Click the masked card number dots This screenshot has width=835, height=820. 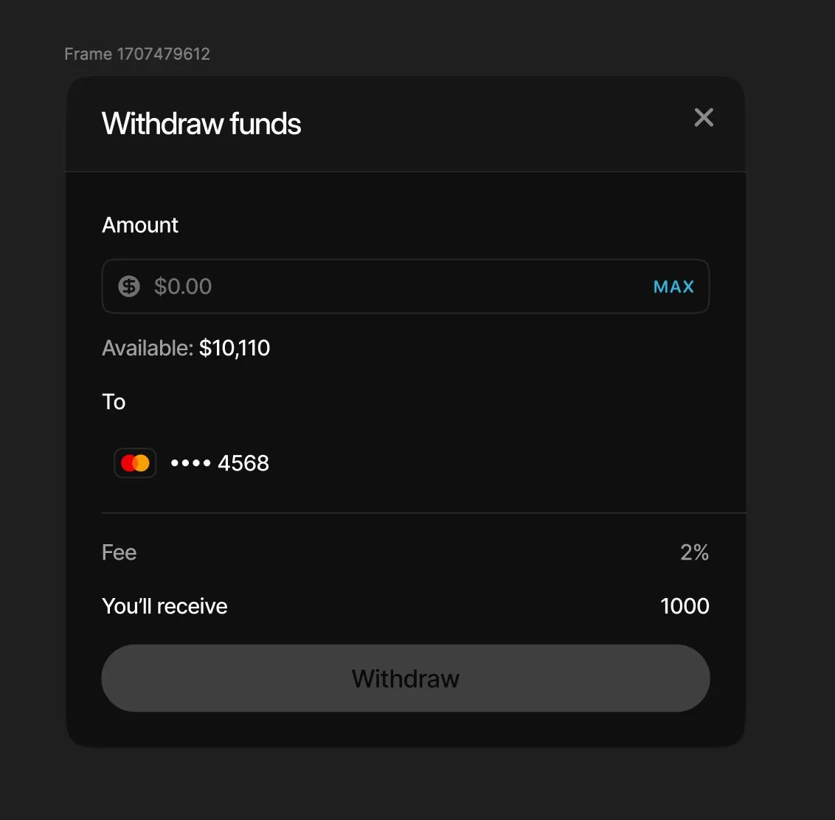point(190,464)
